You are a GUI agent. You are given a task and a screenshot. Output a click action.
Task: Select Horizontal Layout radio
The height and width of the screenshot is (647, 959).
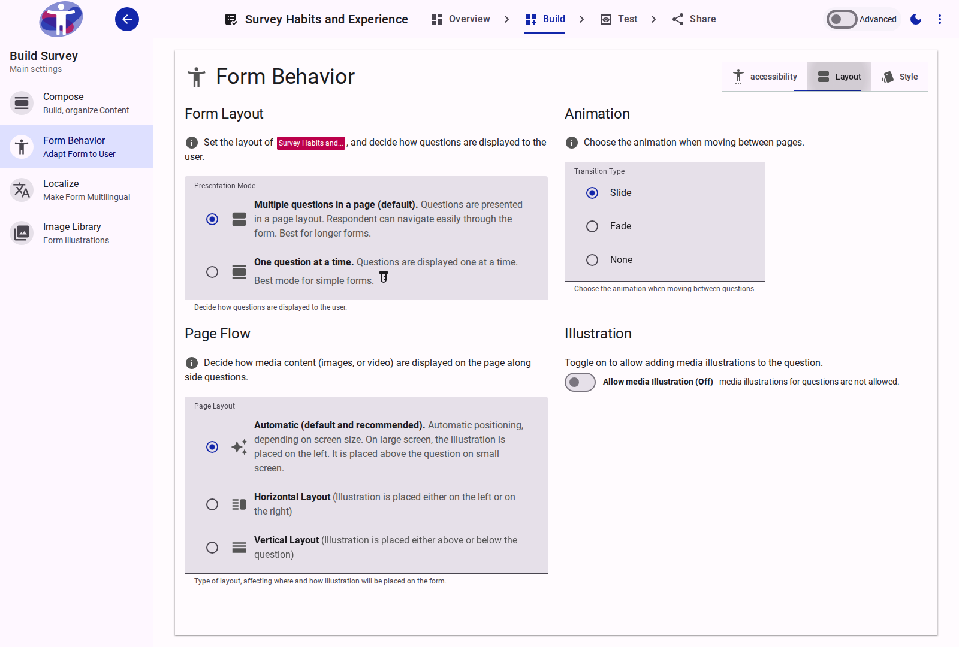point(212,504)
